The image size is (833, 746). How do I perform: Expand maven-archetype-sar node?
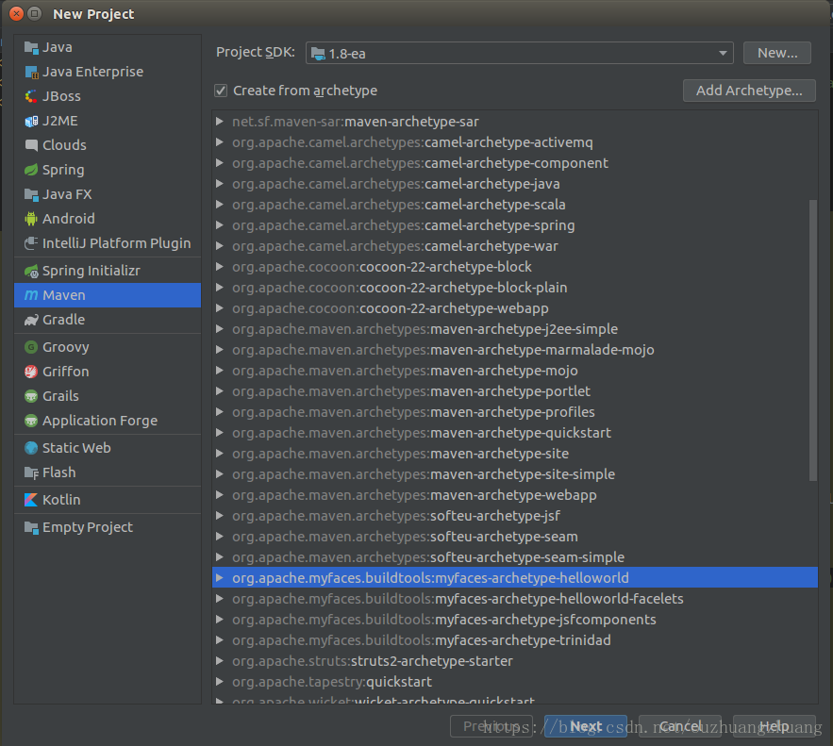220,122
